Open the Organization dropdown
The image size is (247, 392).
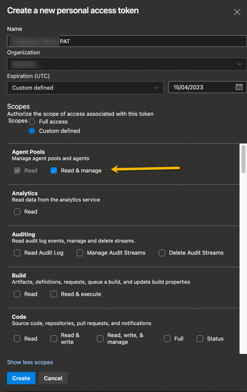pyautogui.click(x=240, y=64)
